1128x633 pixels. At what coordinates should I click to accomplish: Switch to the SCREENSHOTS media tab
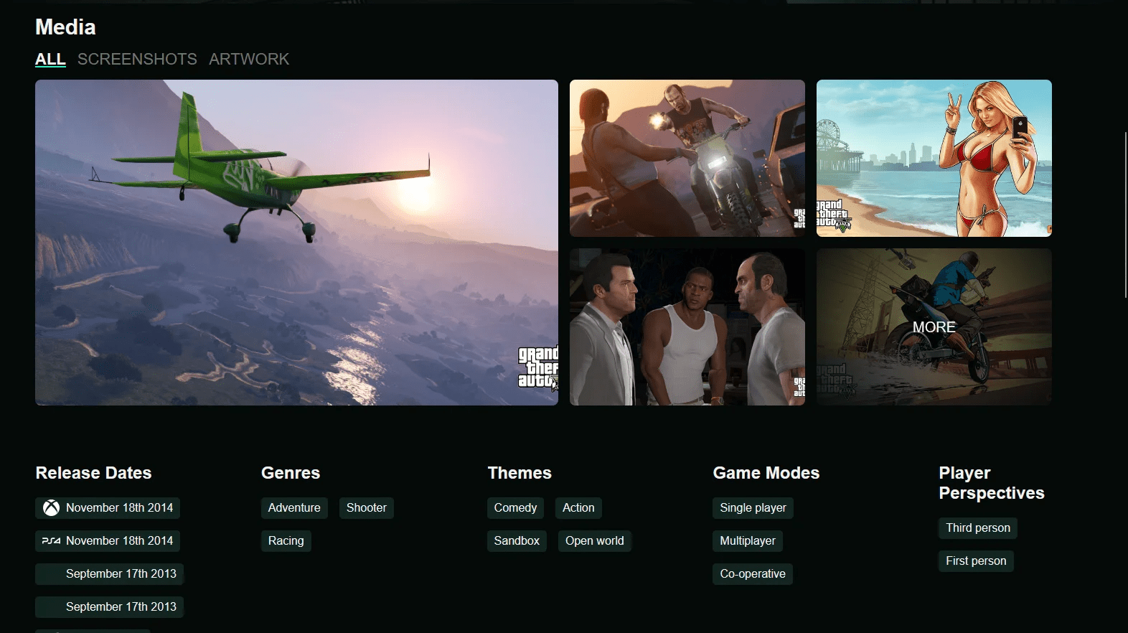click(x=137, y=59)
